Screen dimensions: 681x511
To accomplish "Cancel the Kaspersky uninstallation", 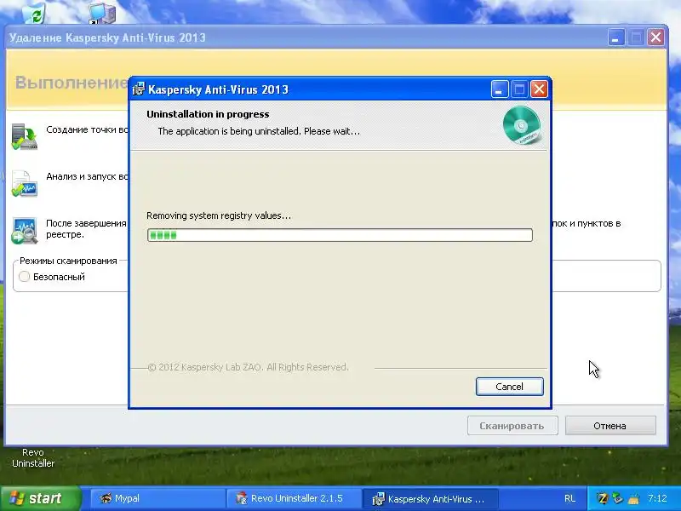I will click(x=509, y=387).
